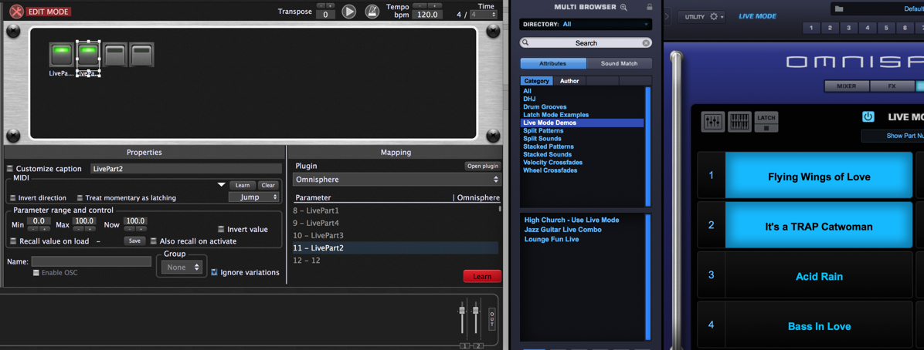Click the keyboard split icon in Live Mode
The image size is (924, 350).
pyautogui.click(x=739, y=122)
